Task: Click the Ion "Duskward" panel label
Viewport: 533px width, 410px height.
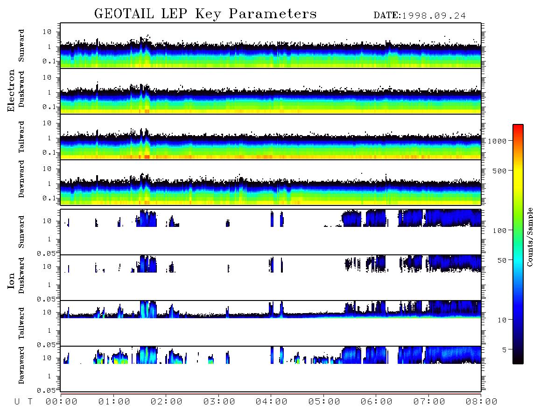Action: point(21,275)
